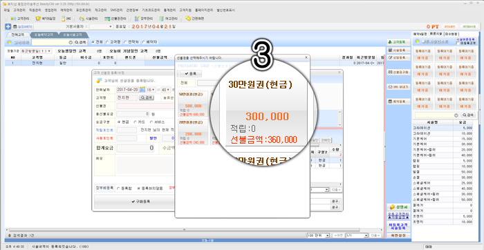Open calendar picker beside sale date
Screen dimensions: 484x250
(x=142, y=89)
